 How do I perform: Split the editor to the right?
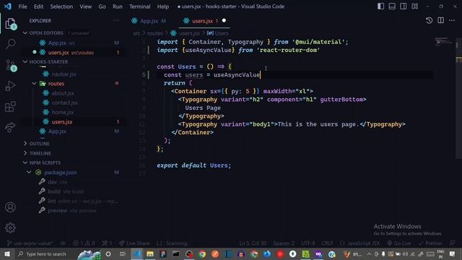pos(440,20)
